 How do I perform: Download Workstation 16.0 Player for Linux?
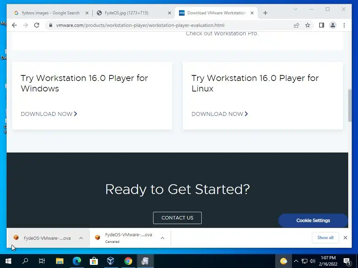(x=220, y=114)
